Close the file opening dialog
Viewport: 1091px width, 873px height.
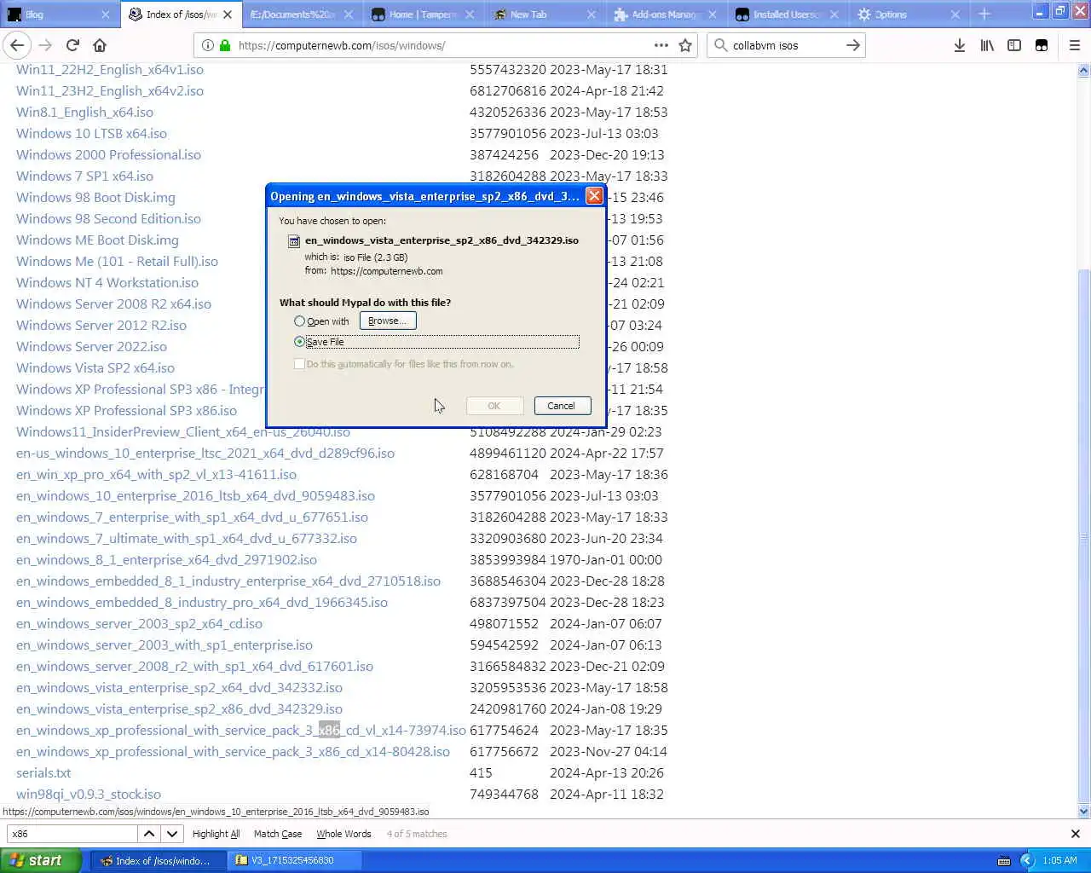tap(594, 196)
